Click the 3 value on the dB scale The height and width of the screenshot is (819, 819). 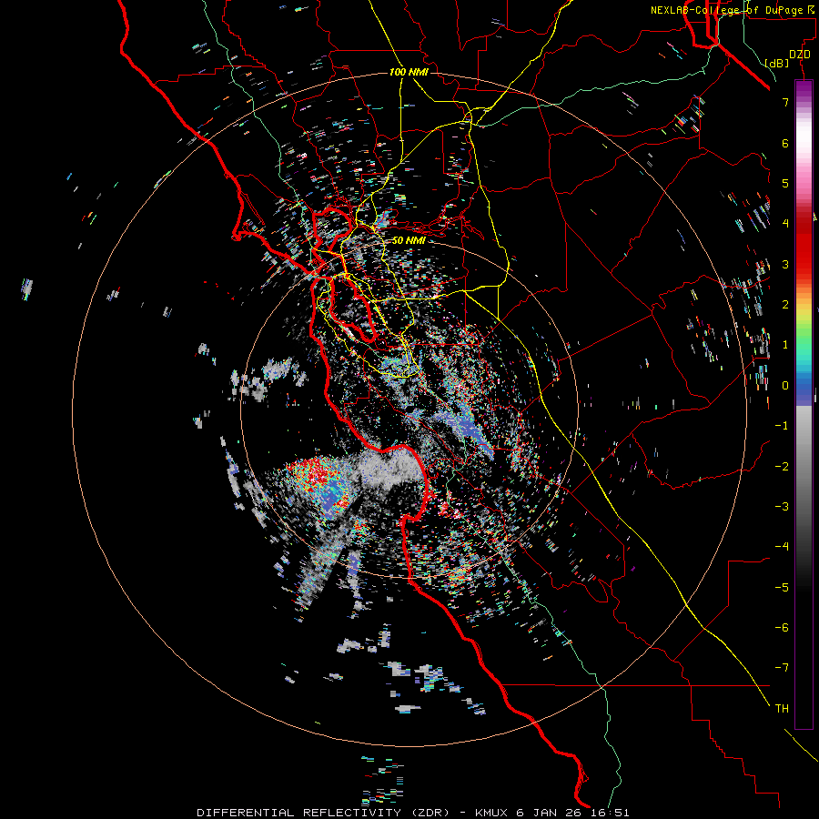[x=785, y=264]
